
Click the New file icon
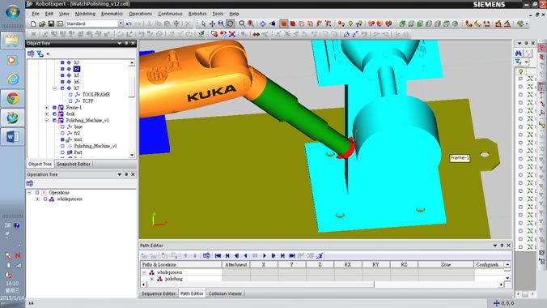(33, 24)
